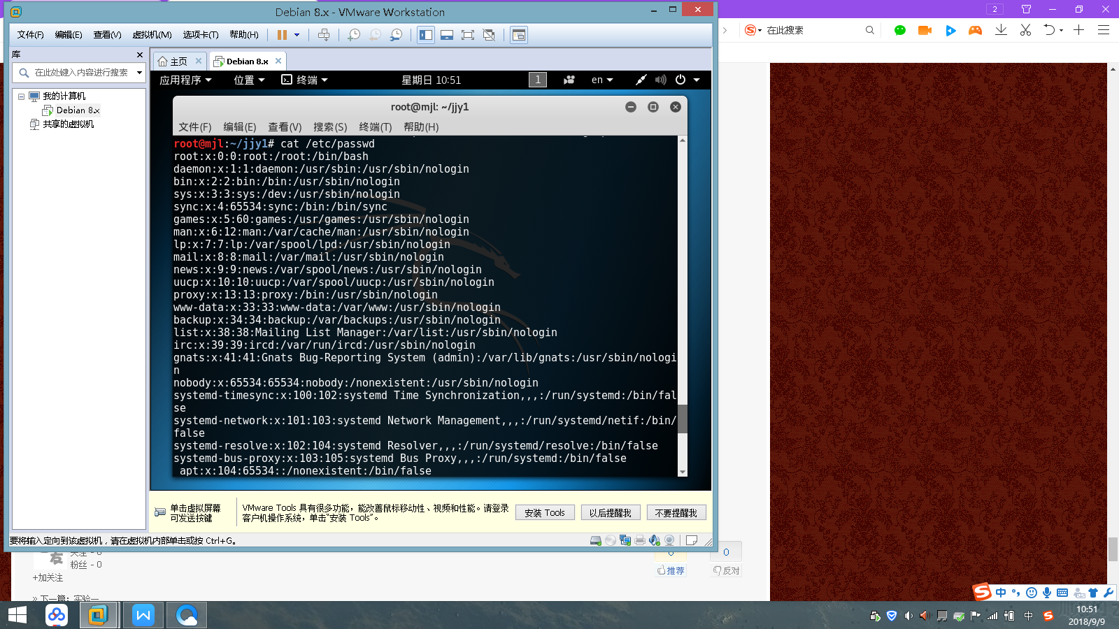Screen dimensions: 1119x629
Task: Open the en input language dropdown
Action: click(602, 80)
